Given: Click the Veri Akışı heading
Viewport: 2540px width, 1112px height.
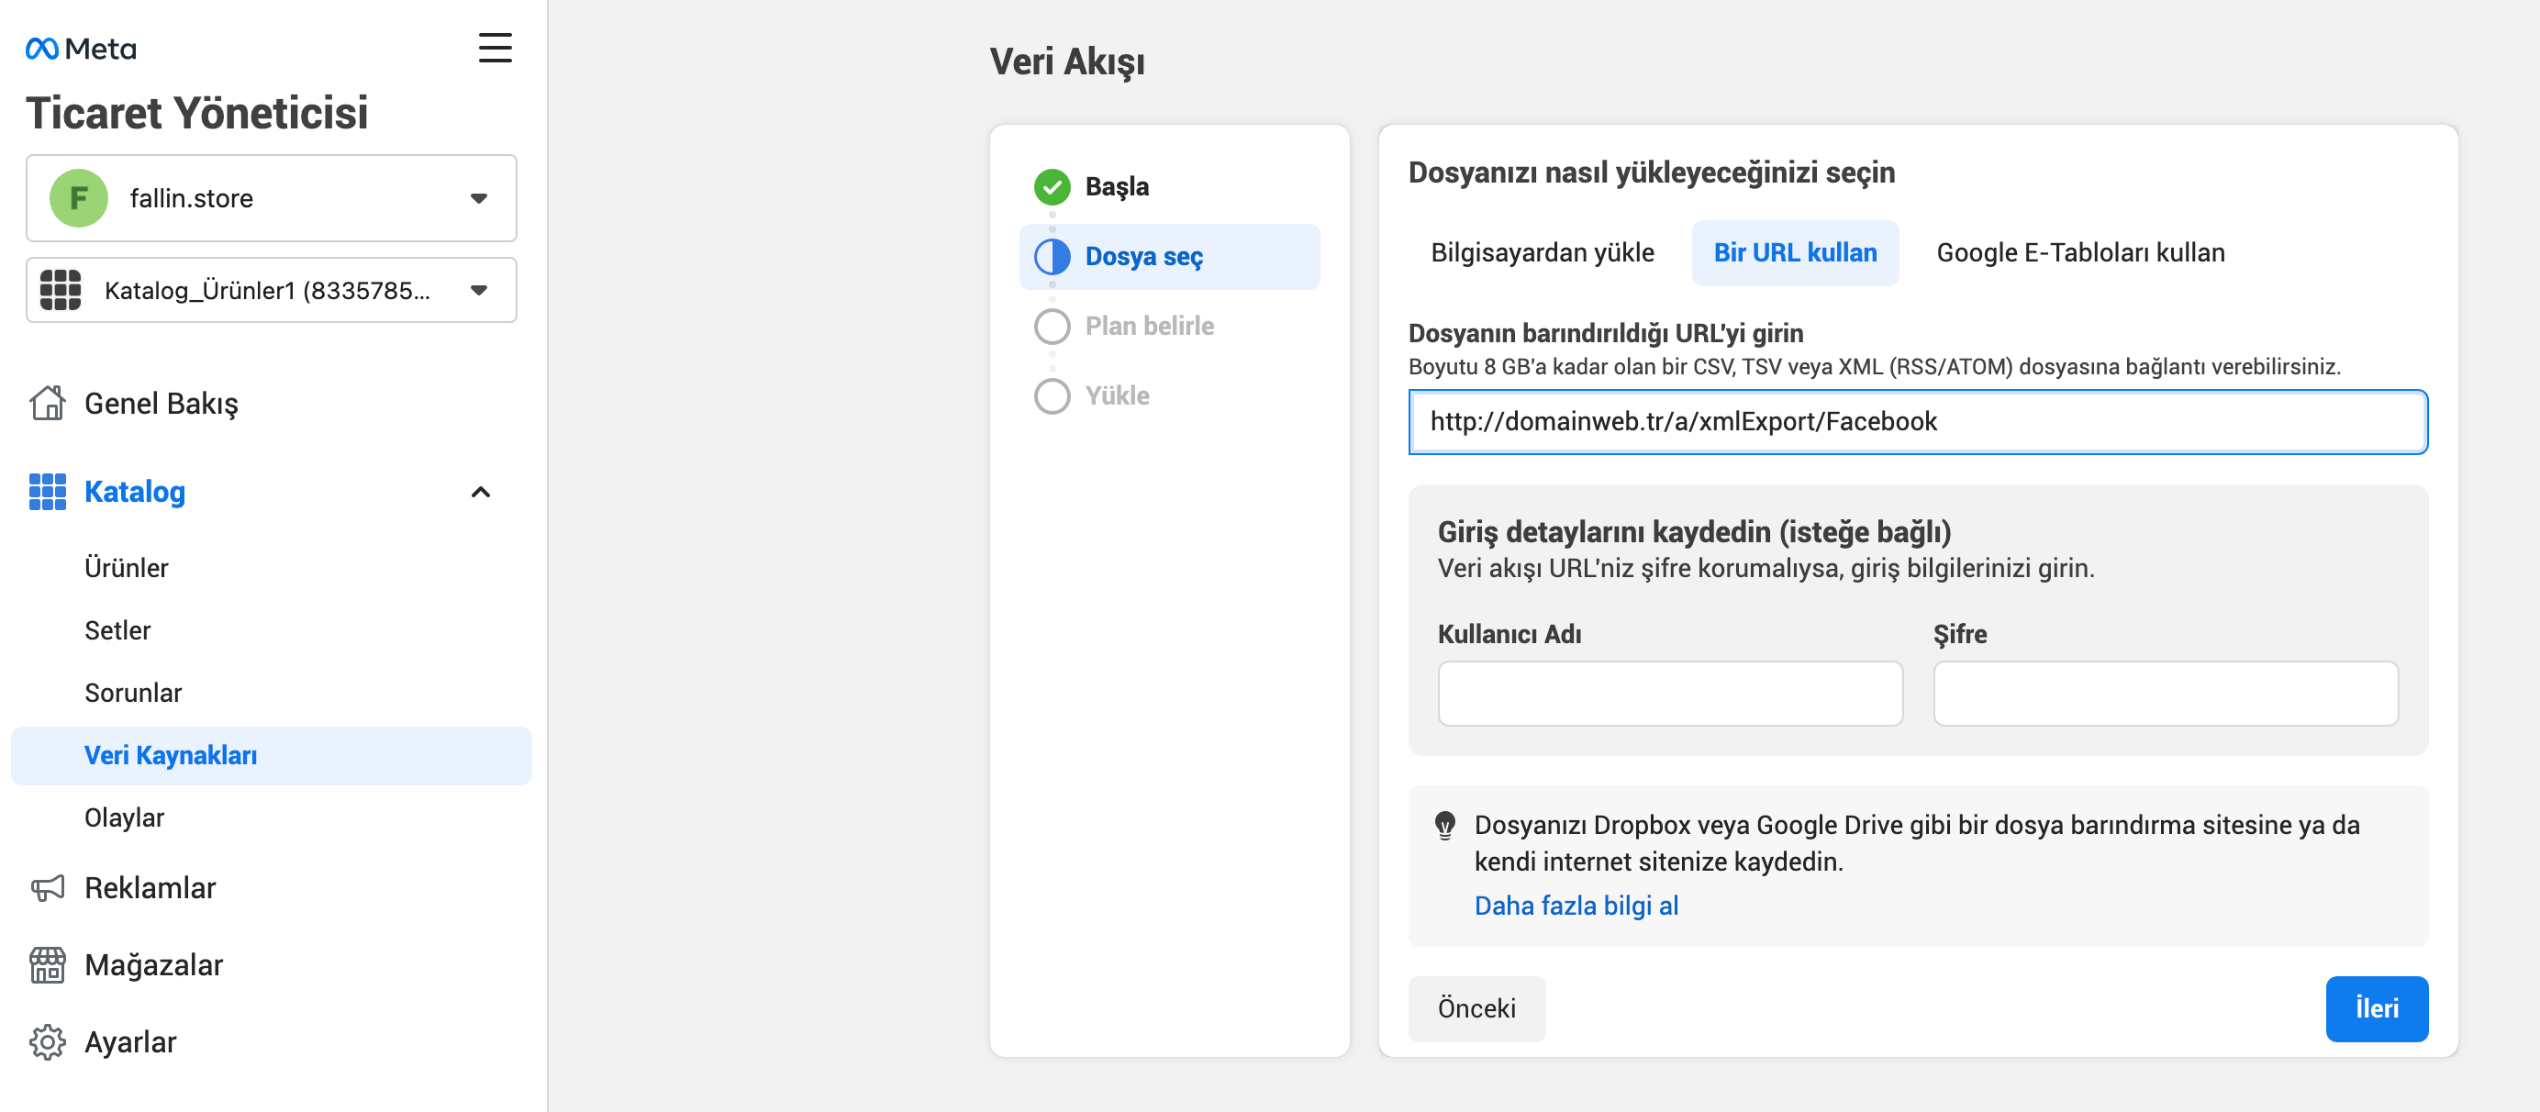Looking at the screenshot, I should [x=1067, y=61].
